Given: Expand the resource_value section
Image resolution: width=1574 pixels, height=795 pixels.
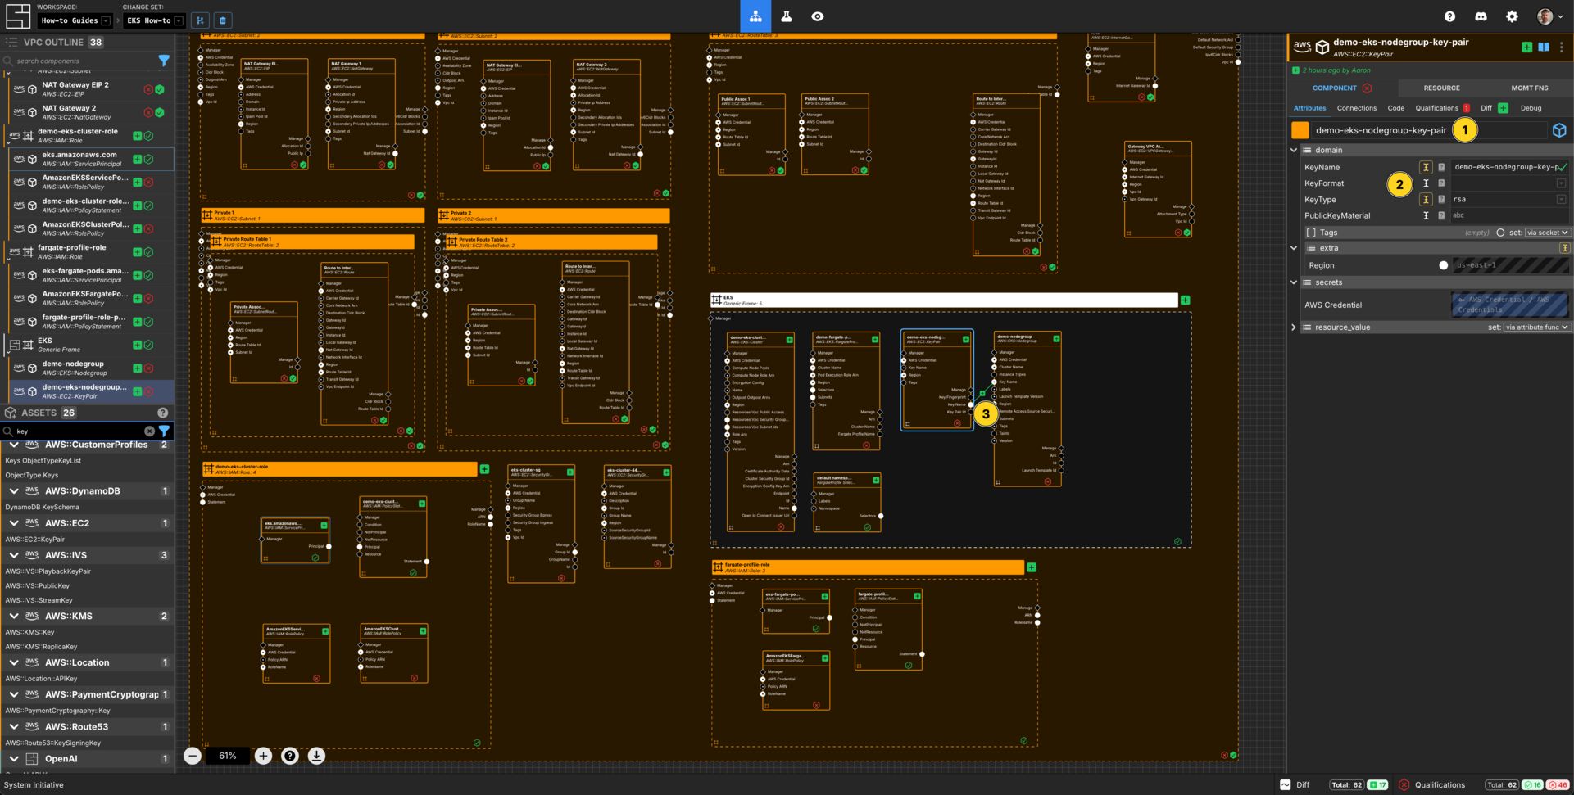Looking at the screenshot, I should [1294, 327].
